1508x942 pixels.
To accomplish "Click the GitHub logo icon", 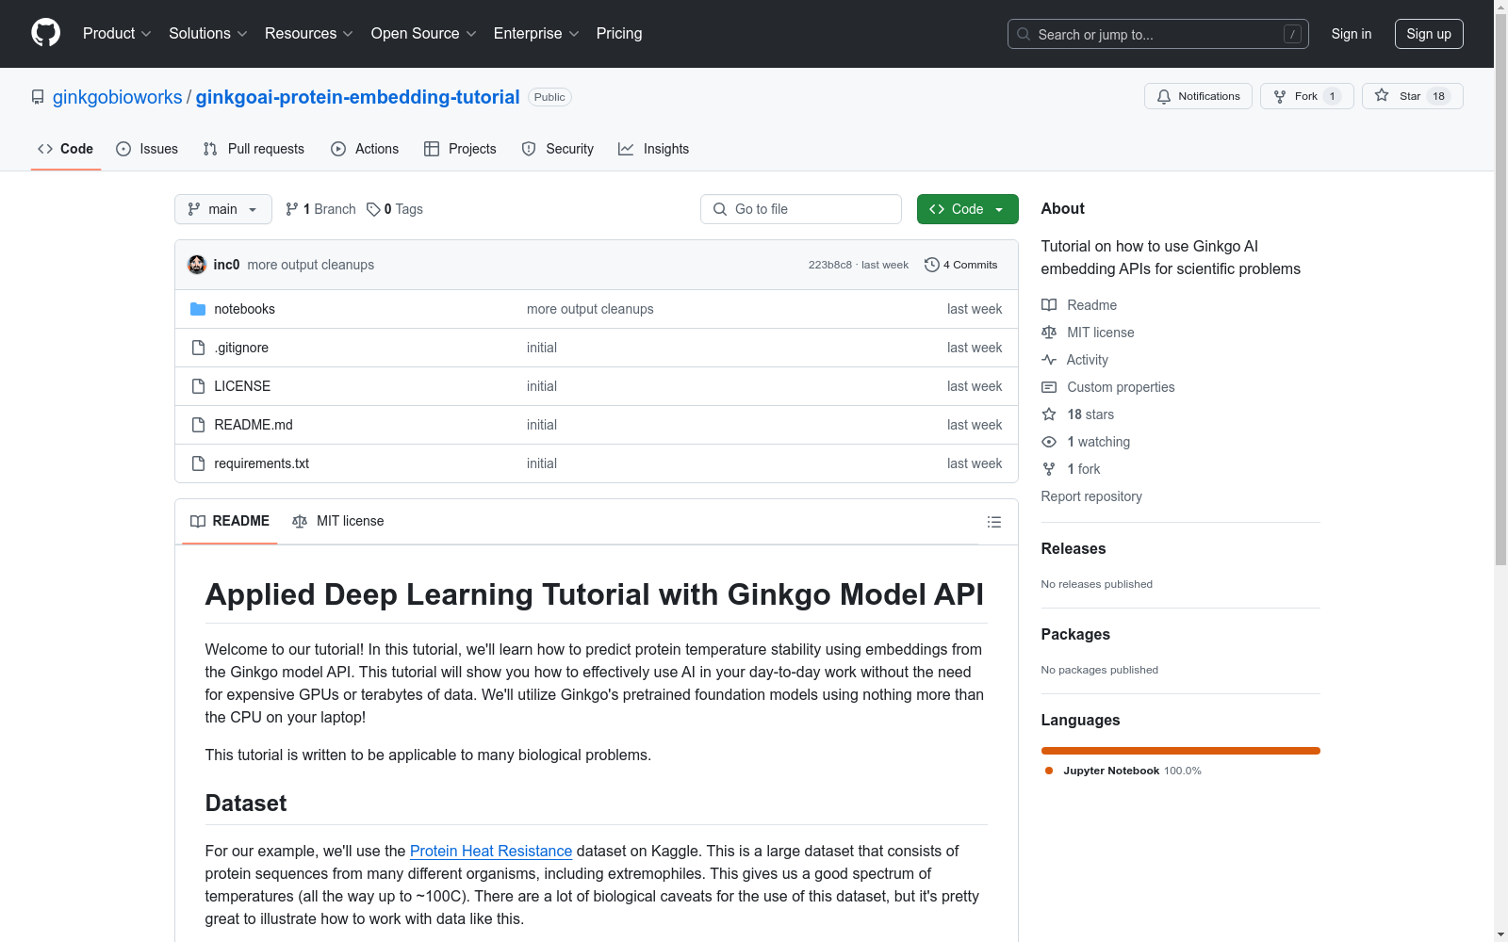I will click(45, 33).
